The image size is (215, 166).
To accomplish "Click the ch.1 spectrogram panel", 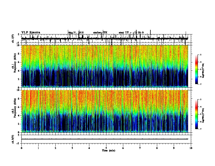I will [x=105, y=66].
